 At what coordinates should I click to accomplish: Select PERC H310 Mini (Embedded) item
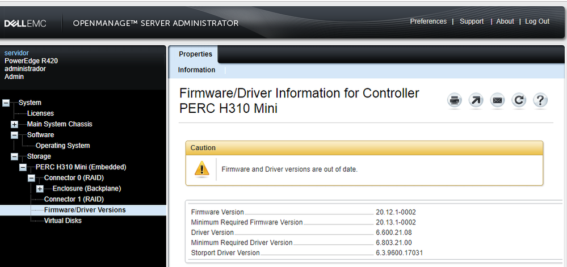tap(81, 167)
